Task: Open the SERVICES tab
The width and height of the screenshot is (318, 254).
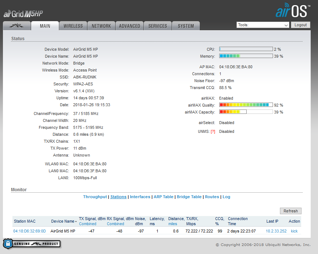Action: click(158, 26)
